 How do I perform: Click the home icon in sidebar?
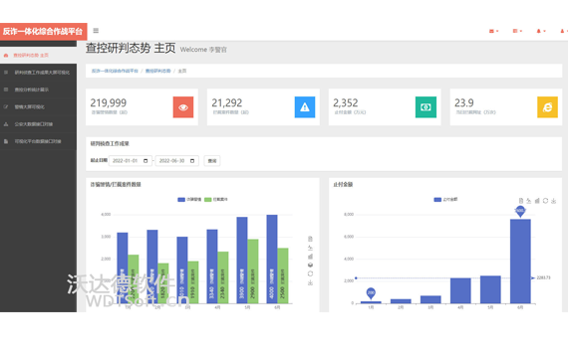click(x=6, y=56)
